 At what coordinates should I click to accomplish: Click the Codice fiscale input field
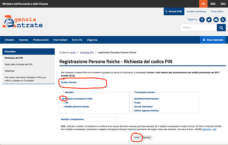[x=90, y=82]
